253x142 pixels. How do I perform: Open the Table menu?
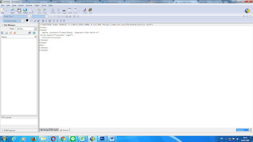37,5
